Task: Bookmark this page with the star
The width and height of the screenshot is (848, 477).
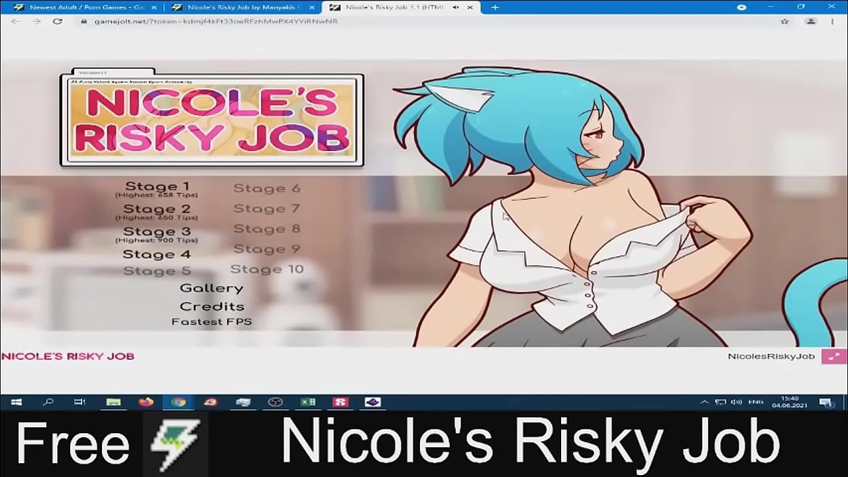Action: 785,21
